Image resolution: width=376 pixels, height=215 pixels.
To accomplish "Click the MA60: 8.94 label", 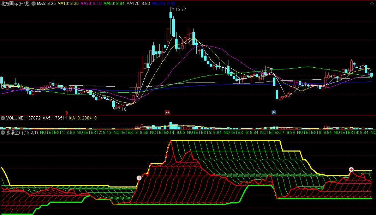I will (114, 4).
